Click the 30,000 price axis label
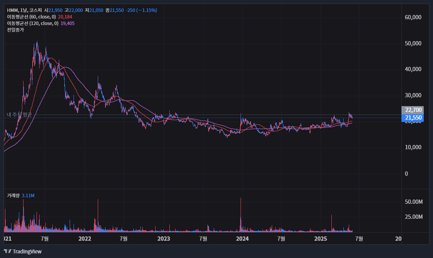Viewport: 433px width, 258px height. pos(413,95)
